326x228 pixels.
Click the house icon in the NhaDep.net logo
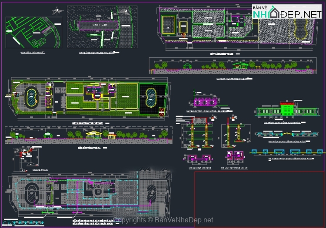tap(273, 13)
